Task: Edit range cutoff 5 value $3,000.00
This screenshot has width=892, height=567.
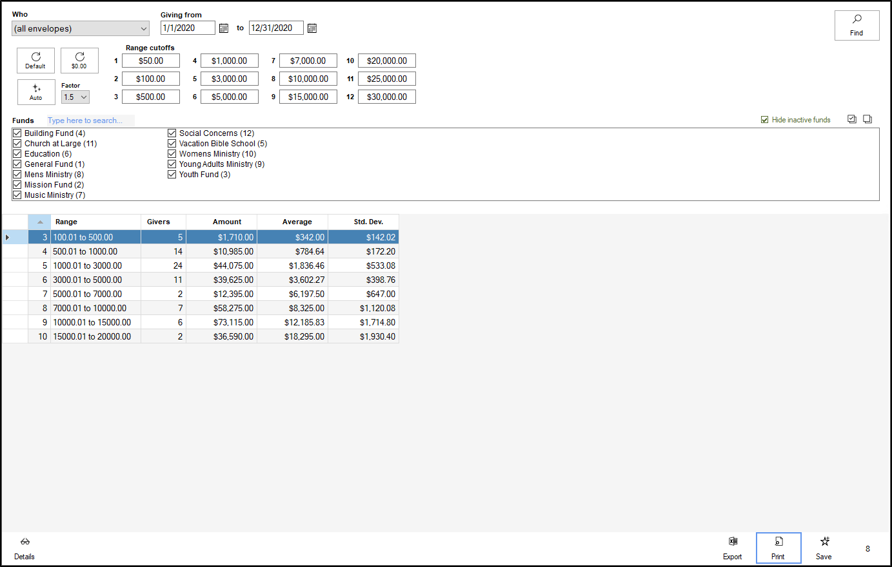Action: [x=230, y=79]
